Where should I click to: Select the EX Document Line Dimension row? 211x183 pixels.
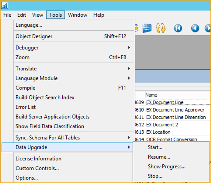(173, 117)
